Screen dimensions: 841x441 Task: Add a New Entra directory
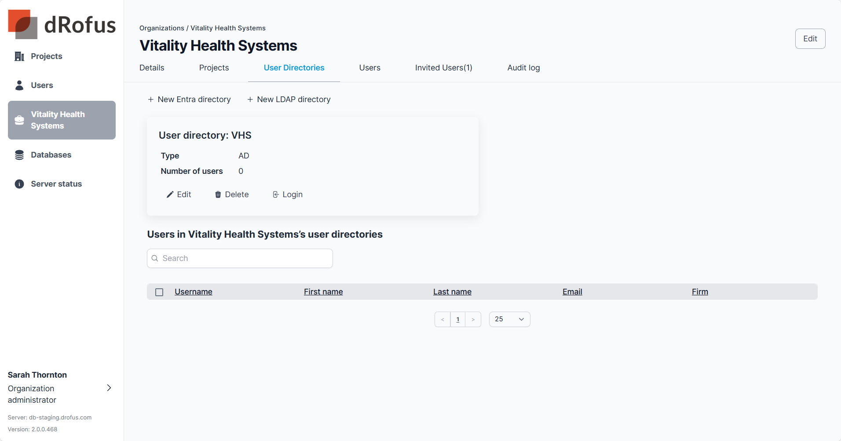click(189, 99)
